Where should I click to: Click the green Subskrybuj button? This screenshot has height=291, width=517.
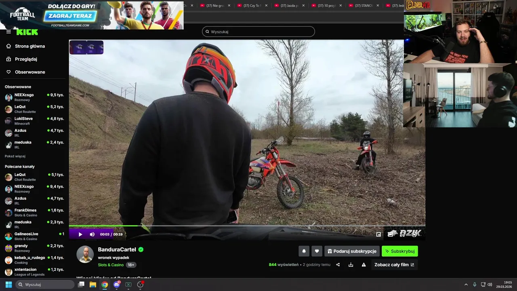pos(400,251)
